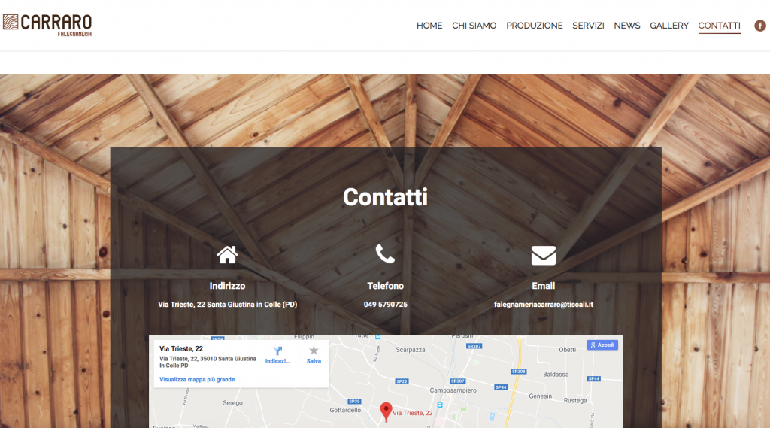
Task: Go to the HOME page
Action: (429, 26)
